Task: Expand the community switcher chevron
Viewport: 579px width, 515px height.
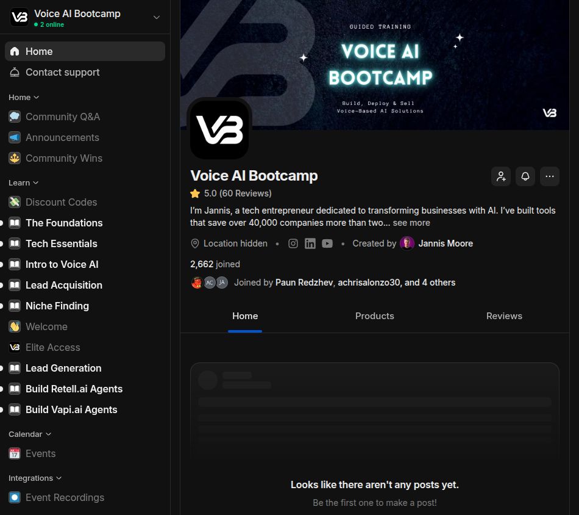Action: [157, 17]
